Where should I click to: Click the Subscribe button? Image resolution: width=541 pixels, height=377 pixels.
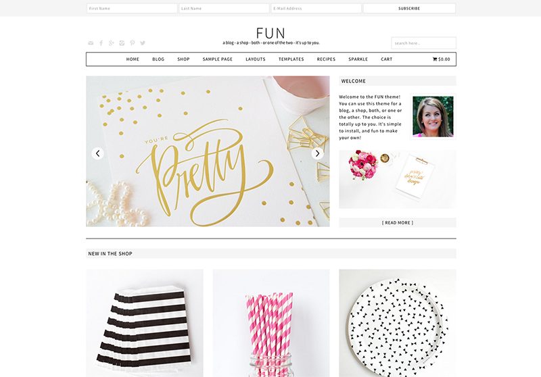click(x=409, y=8)
